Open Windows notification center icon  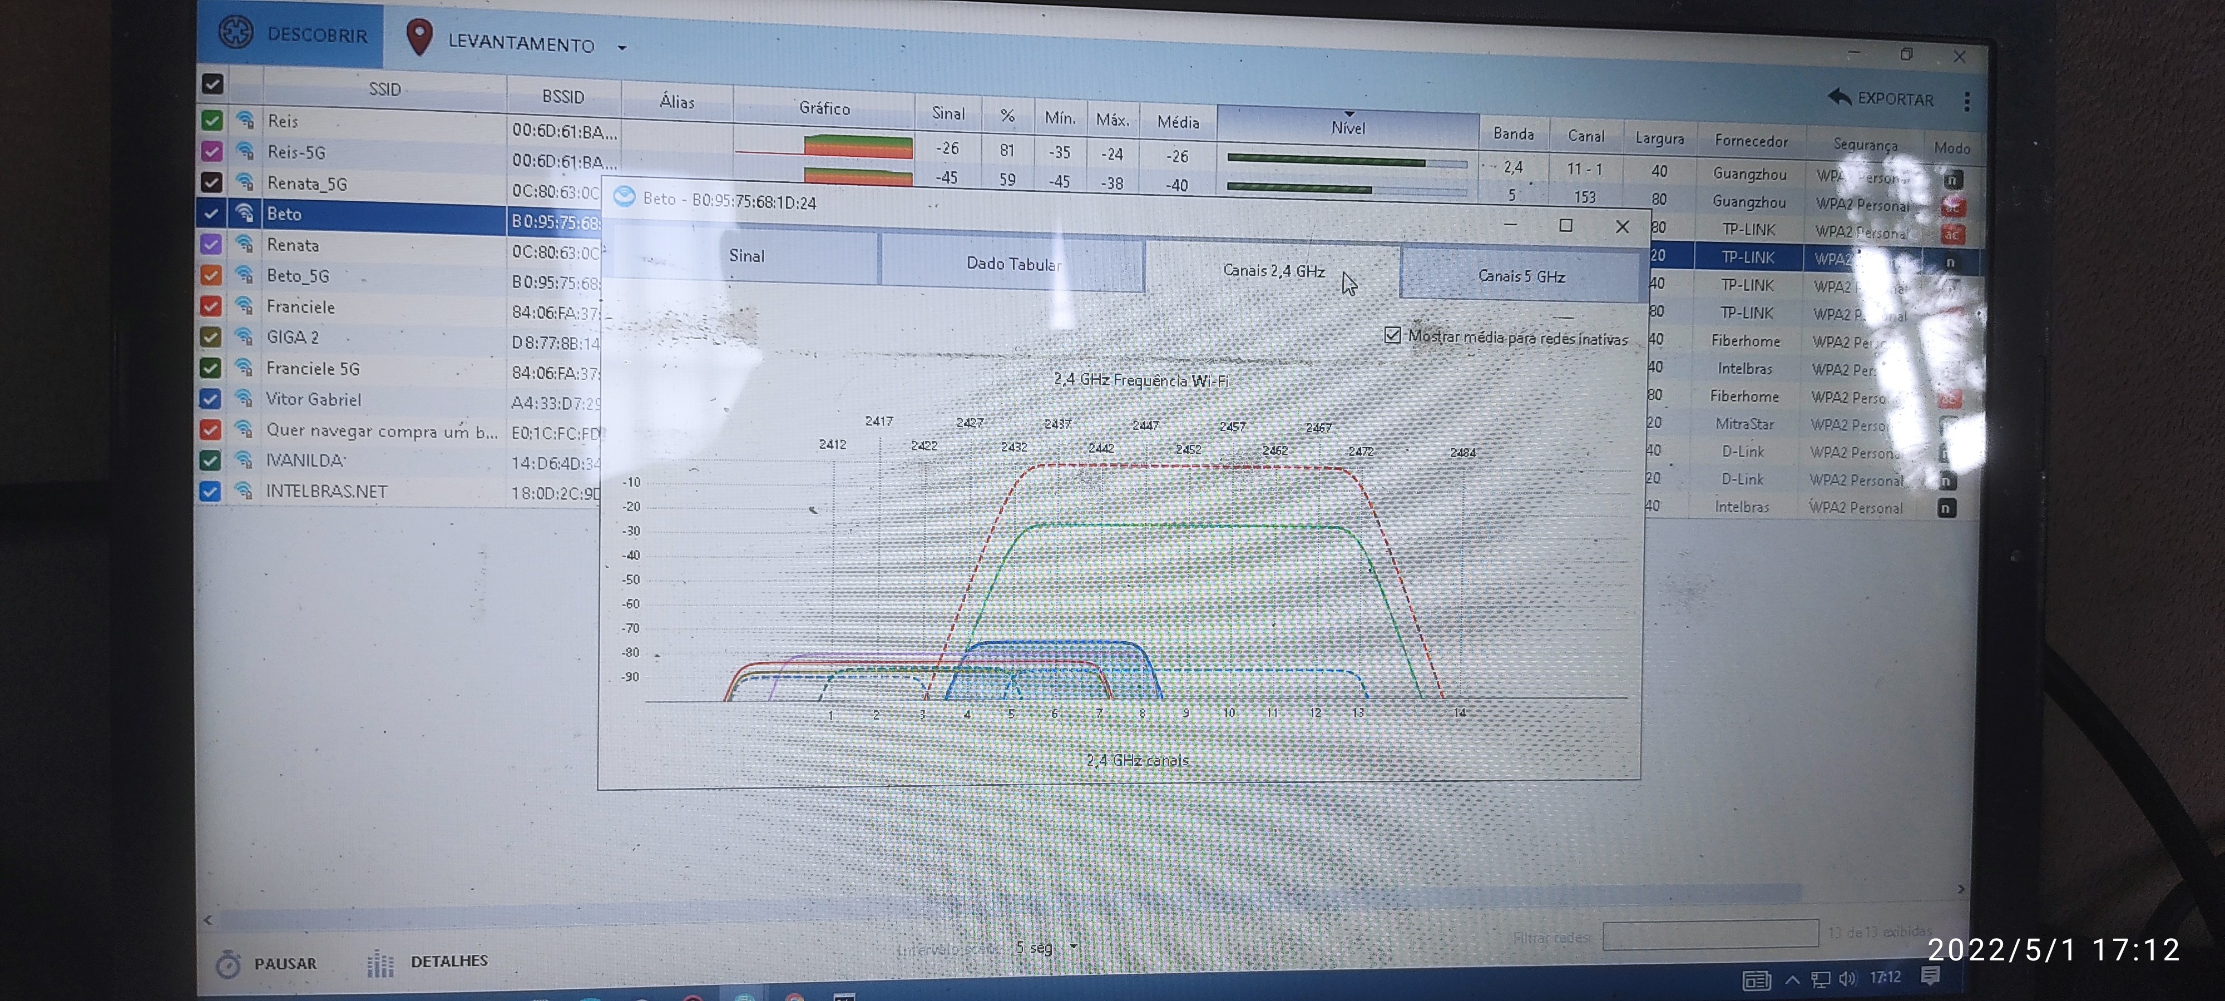[1930, 976]
